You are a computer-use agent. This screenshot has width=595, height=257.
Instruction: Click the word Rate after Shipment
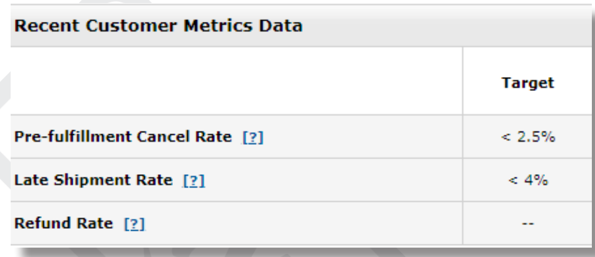(x=155, y=180)
